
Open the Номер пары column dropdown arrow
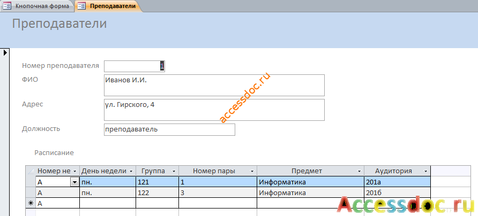(252, 171)
